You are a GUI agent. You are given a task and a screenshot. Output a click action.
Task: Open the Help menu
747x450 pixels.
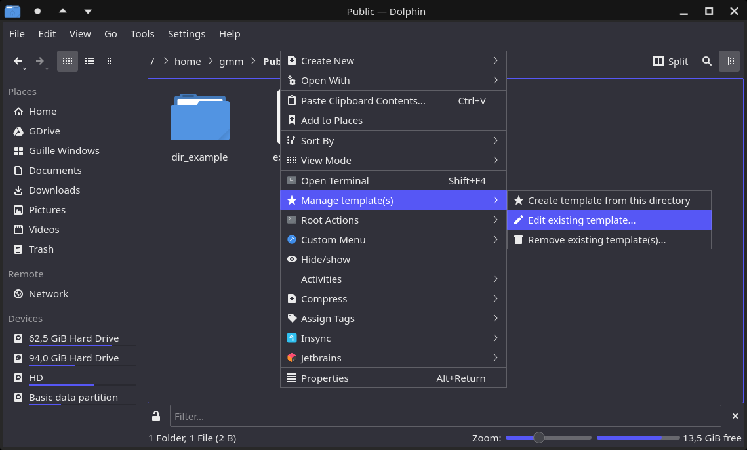(230, 34)
